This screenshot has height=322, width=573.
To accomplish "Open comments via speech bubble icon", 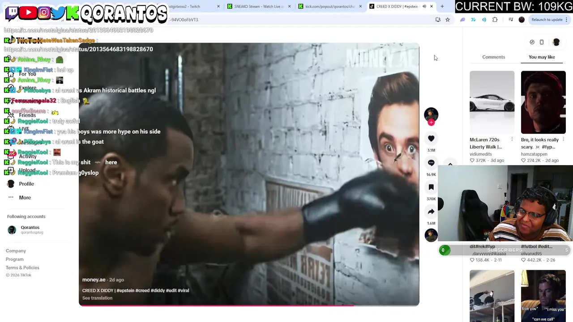I will 431,163.
